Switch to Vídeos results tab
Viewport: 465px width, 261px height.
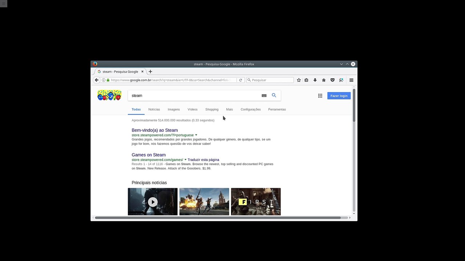(x=193, y=109)
